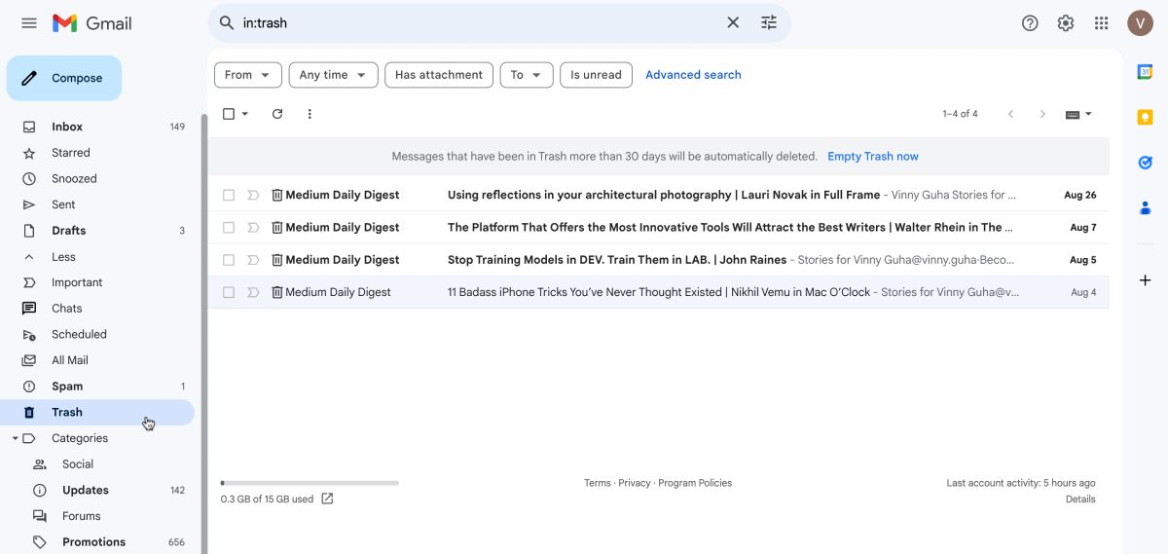
Task: Open the Settings gear icon
Action: point(1066,22)
